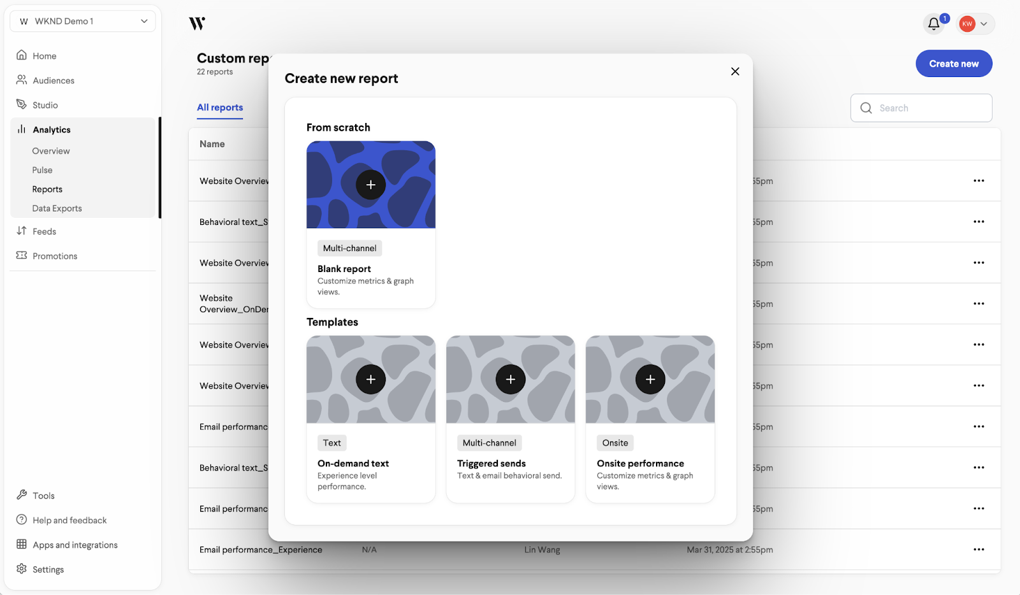Click the plus icon on Onsite performance template
The width and height of the screenshot is (1020, 595).
click(650, 380)
